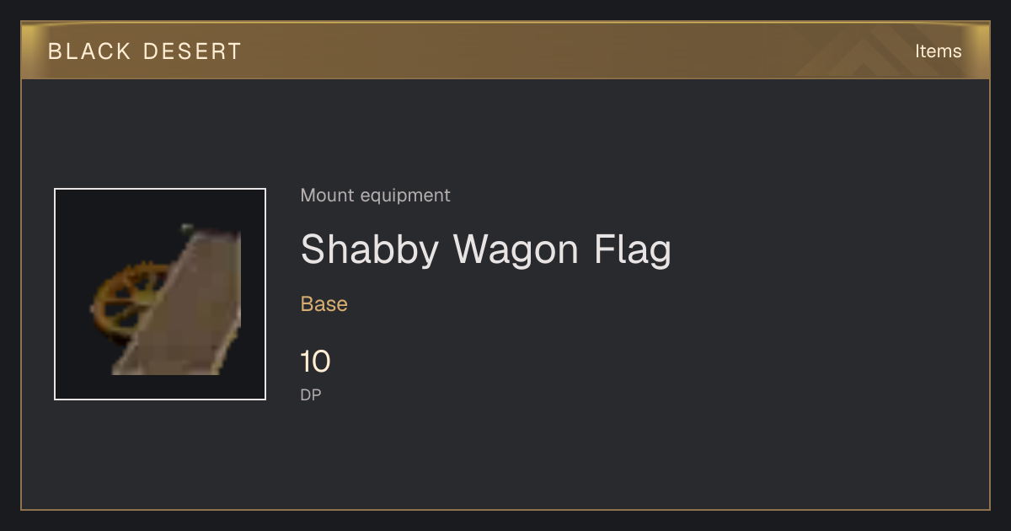Open the Items link in the header
1011x531 pixels.
(x=938, y=51)
